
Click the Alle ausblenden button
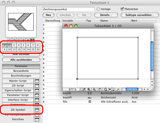click(21, 60)
